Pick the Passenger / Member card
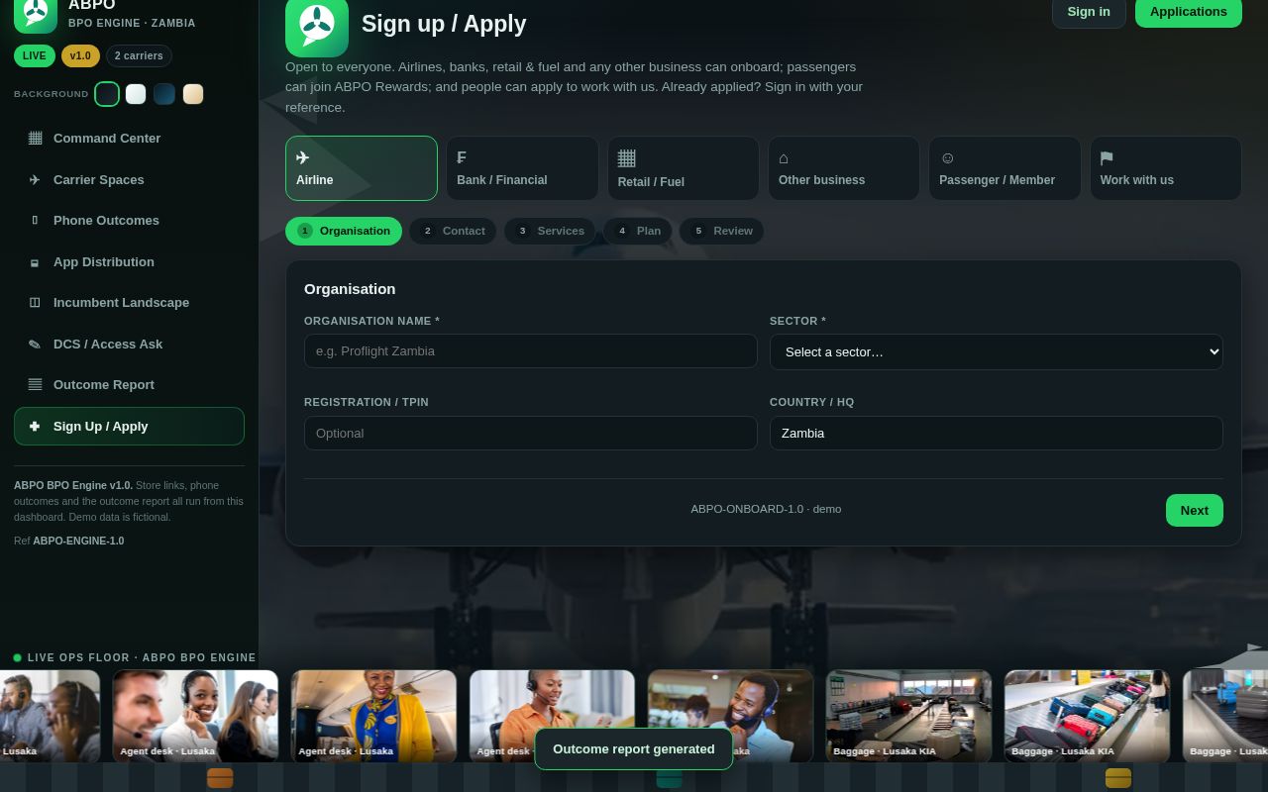1268x792 pixels. tap(1004, 168)
